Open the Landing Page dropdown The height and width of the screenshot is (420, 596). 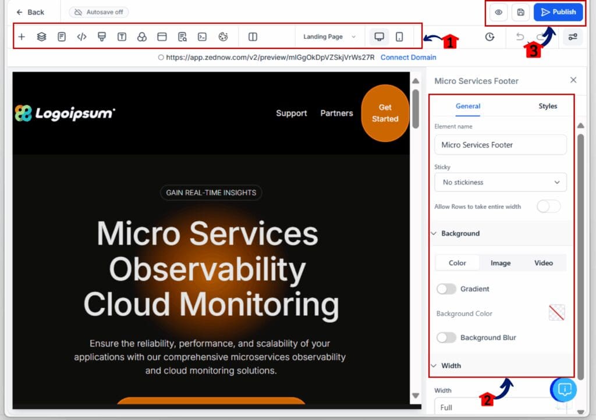pyautogui.click(x=329, y=37)
